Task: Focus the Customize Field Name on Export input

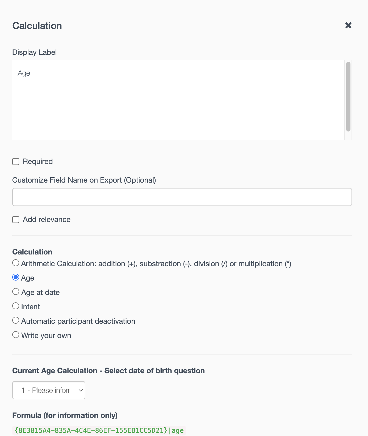Action: click(x=182, y=197)
